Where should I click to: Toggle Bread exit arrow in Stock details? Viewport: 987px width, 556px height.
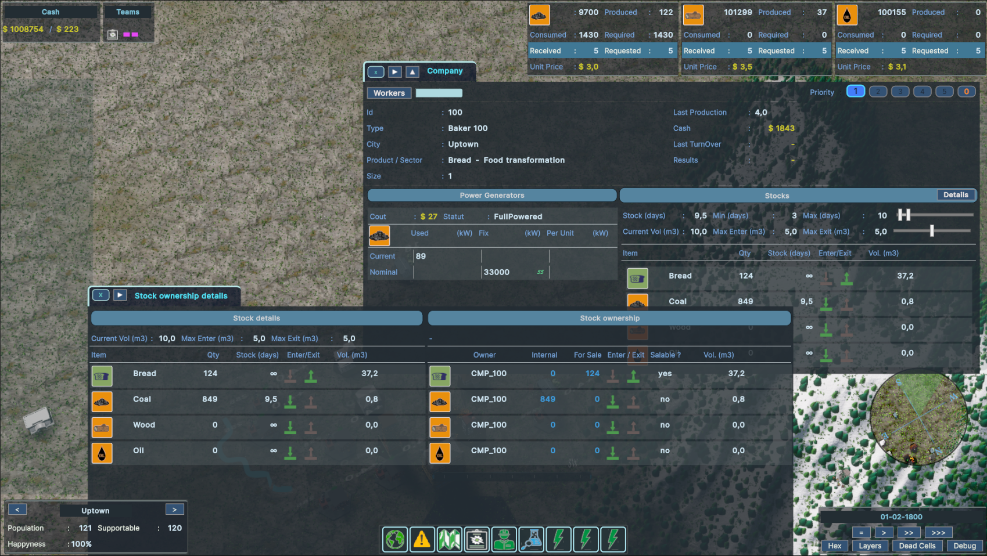pos(311,377)
